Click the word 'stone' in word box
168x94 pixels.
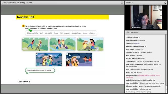click(x=85, y=33)
